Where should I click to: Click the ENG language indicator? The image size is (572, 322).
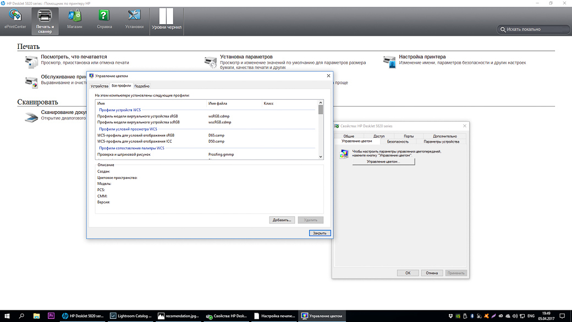point(531,316)
